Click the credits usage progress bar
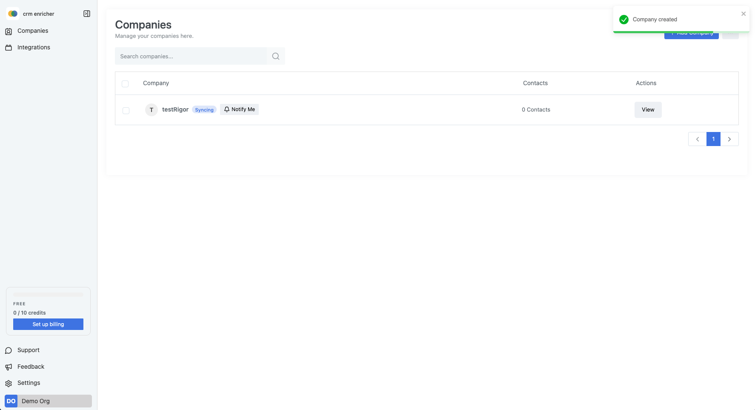 click(x=48, y=295)
